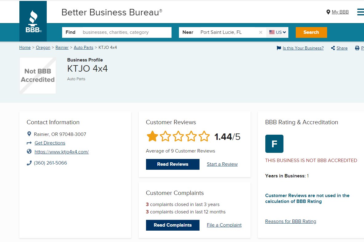
Task: Visit the ktjo4x4.com website link
Action: (x=61, y=152)
